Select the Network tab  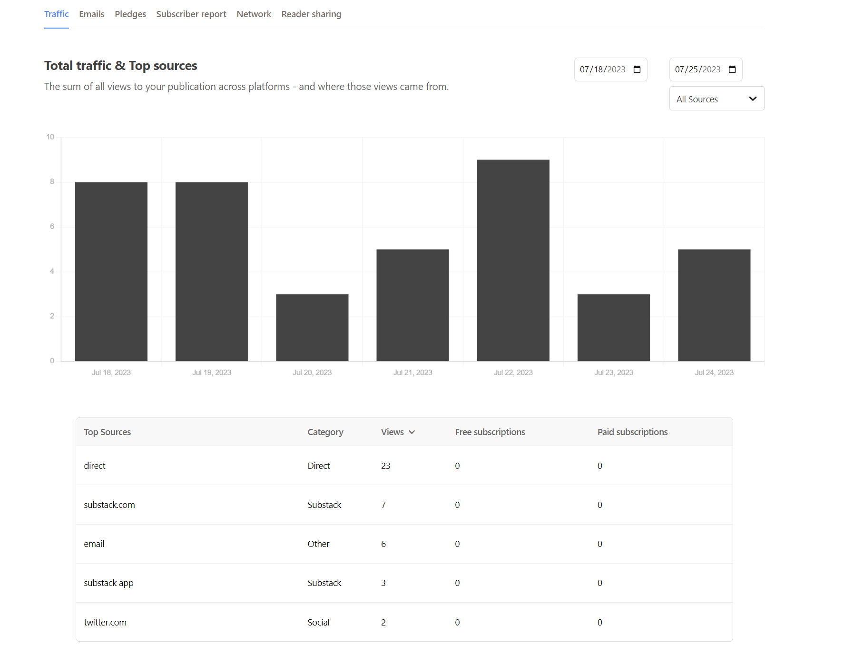point(254,14)
